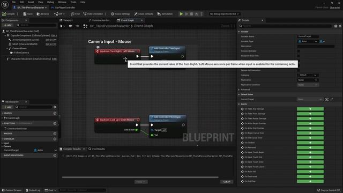Click the Find Results tab
This screenshot has width=343, height=193.
(x=96, y=149)
